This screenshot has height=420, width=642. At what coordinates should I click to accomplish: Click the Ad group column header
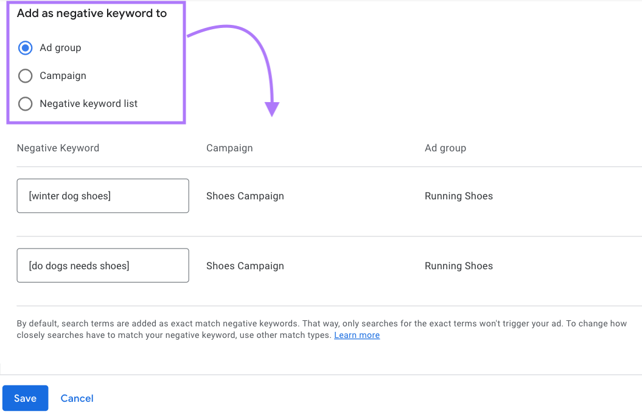[445, 148]
